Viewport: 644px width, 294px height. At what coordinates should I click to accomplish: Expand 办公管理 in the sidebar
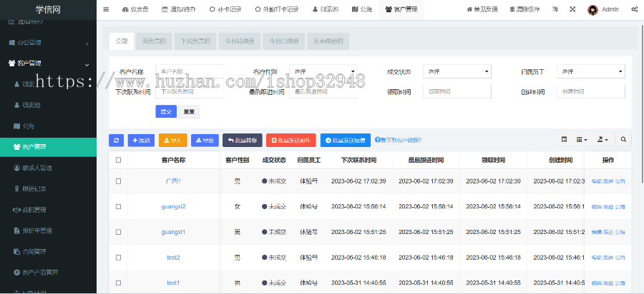49,43
